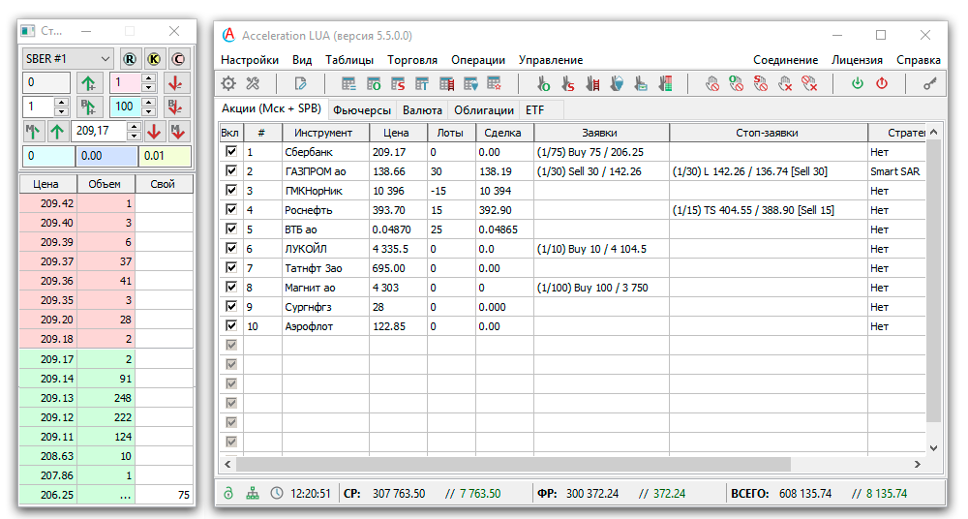Decrease the cyan 100 field stepper
The height and width of the screenshot is (519, 968).
(148, 111)
